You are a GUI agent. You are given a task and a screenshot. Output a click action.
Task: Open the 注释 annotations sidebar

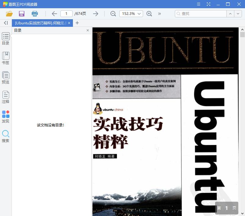point(5,97)
